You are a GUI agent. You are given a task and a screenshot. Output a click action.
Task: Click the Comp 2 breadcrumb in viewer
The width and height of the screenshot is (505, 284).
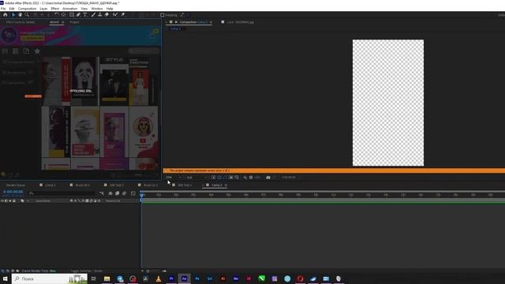pyautogui.click(x=175, y=28)
